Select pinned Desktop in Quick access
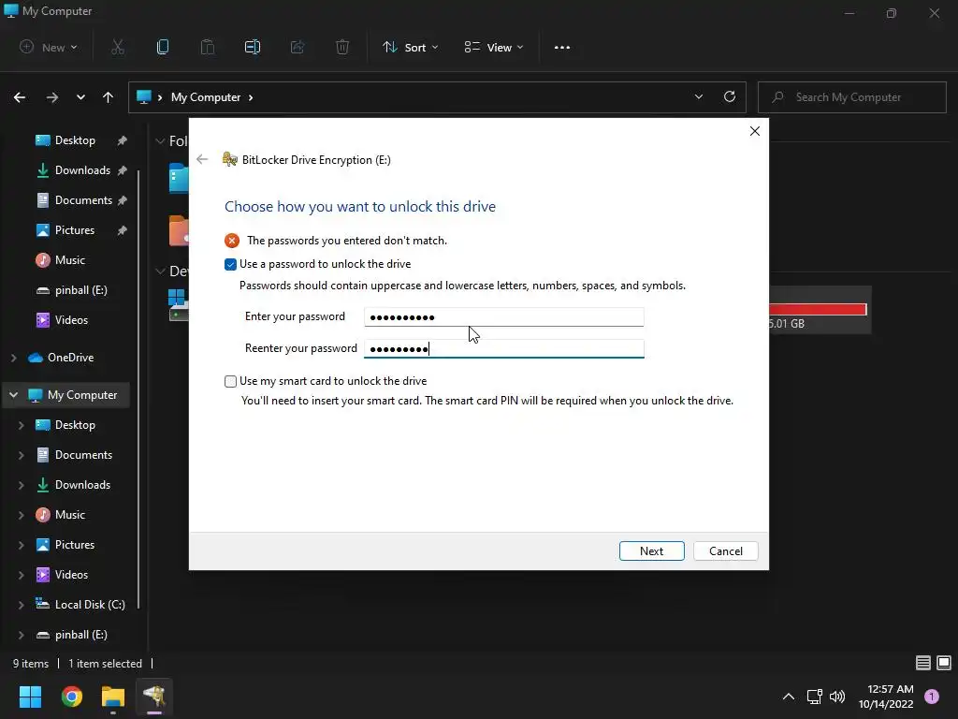 point(73,140)
